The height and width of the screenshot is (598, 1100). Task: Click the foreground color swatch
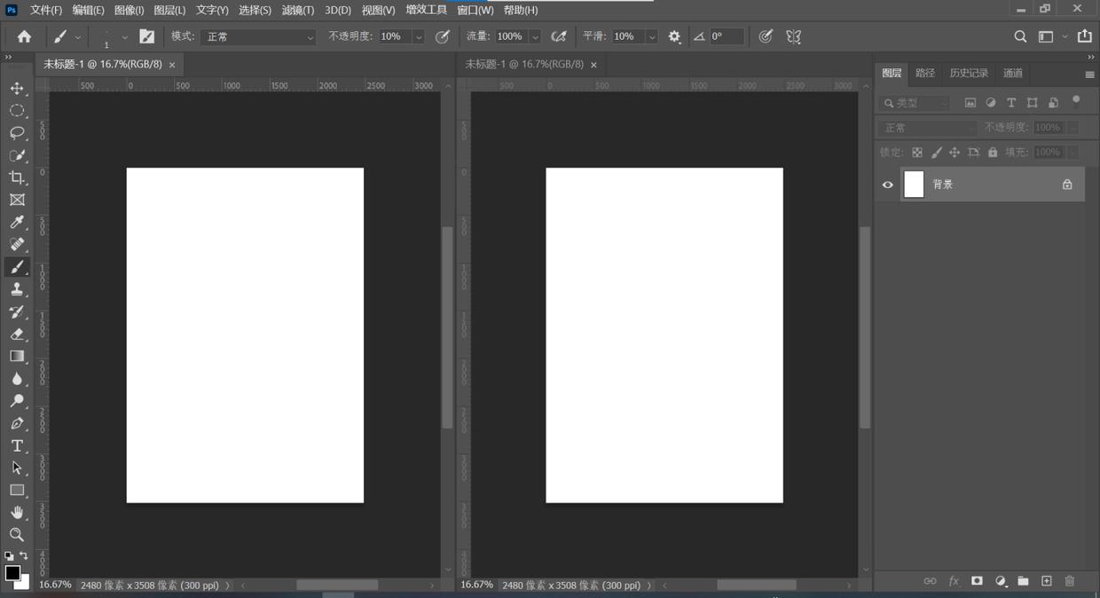coord(12,573)
